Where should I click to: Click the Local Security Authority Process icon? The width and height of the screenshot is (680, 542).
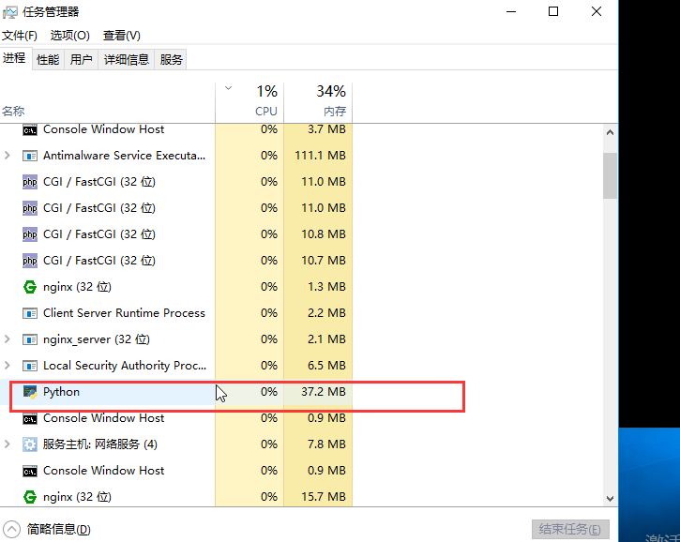30,366
